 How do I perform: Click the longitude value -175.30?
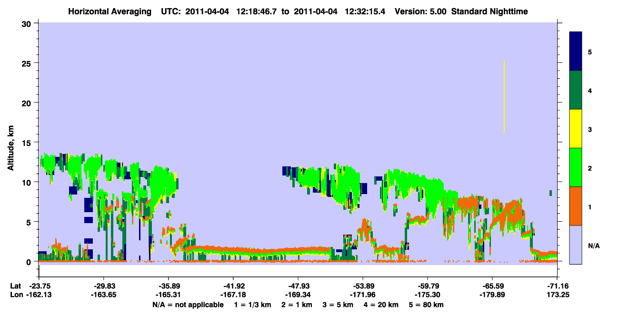[428, 295]
